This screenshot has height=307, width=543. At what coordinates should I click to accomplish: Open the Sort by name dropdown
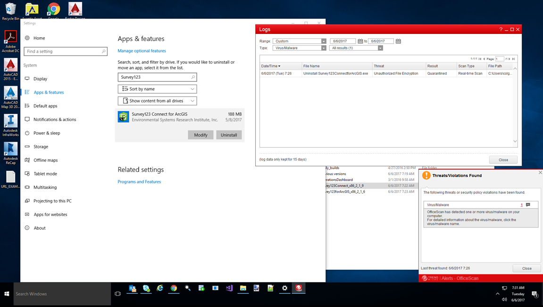pos(157,89)
